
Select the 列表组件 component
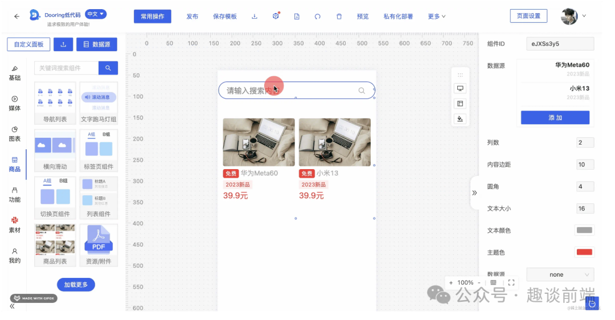coord(99,198)
